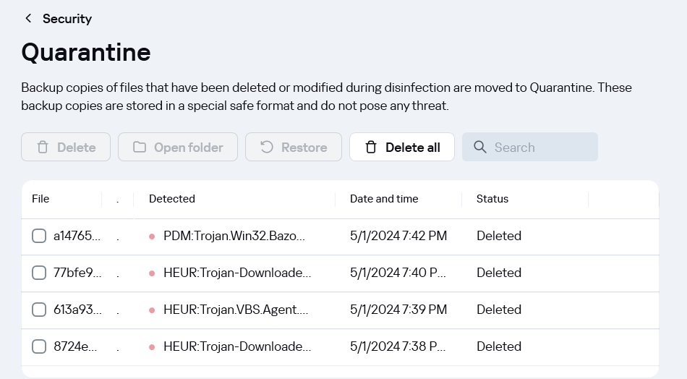Click red dot beside HEUR:Trojan.VBS.Agent
687x379 pixels.
pyautogui.click(x=152, y=310)
